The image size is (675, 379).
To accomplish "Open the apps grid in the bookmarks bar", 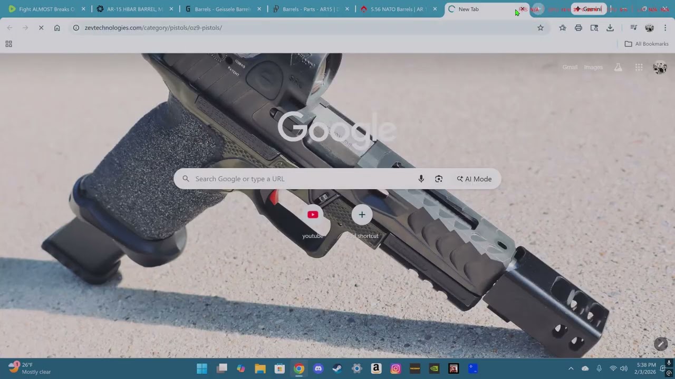I will point(8,44).
